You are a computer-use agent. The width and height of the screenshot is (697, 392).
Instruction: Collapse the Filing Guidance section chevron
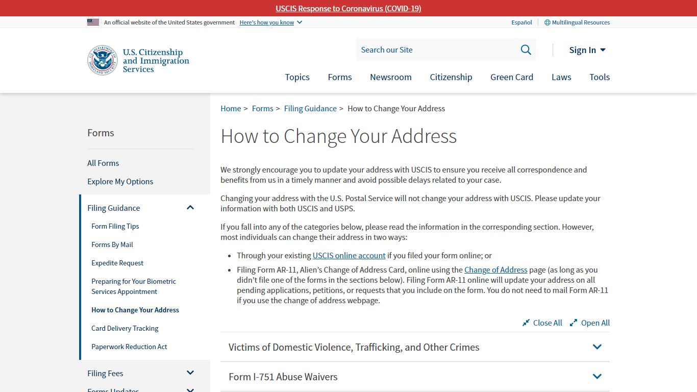coord(190,208)
